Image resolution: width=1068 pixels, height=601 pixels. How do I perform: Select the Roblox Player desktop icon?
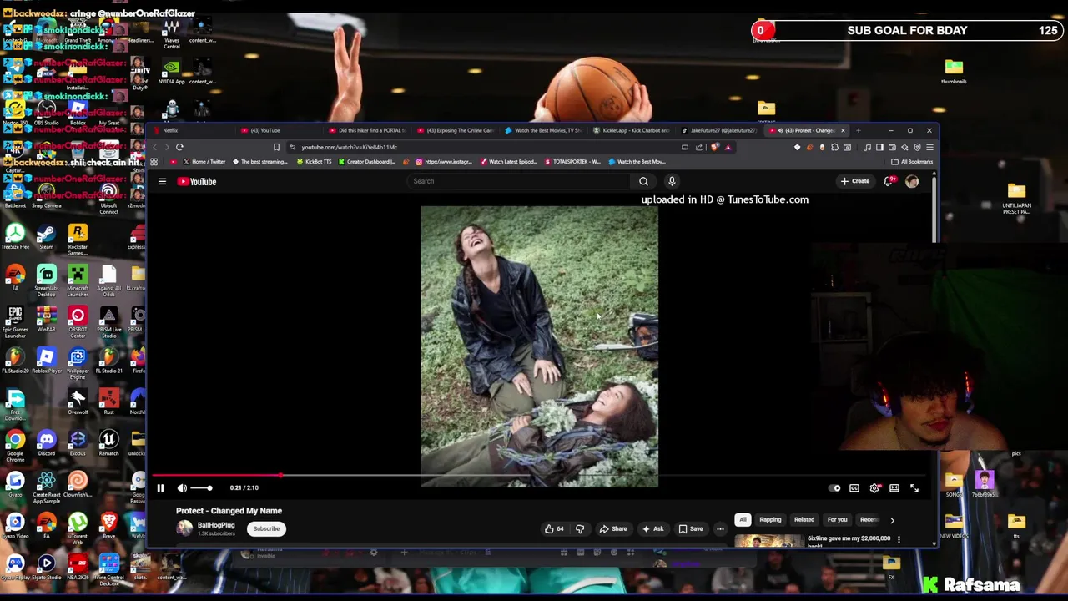click(46, 361)
